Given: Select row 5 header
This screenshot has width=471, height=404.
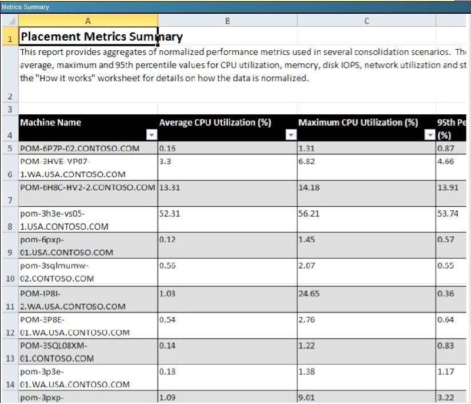Looking at the screenshot, I should [x=10, y=148].
